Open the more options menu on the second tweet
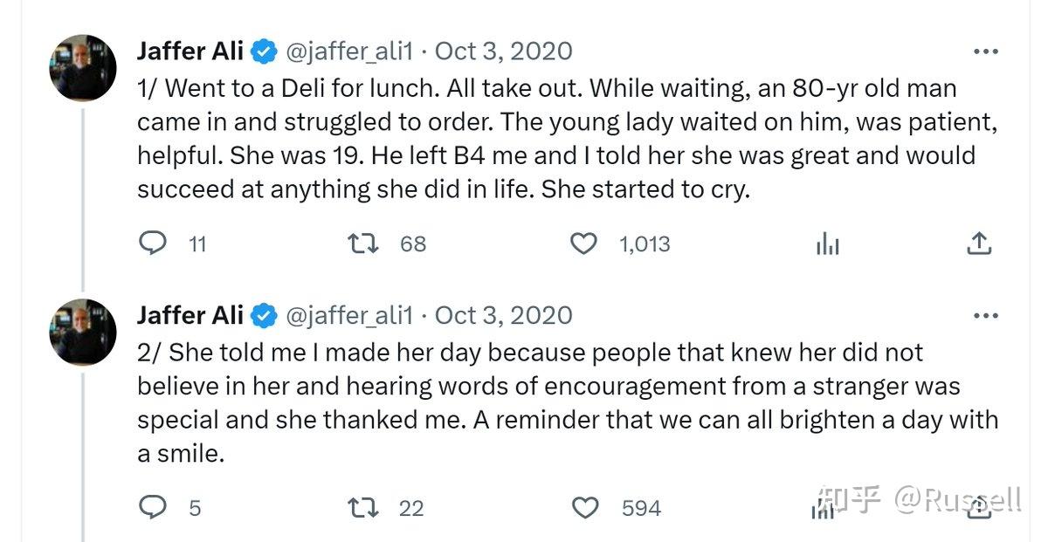1048x542 pixels. pyautogui.click(x=986, y=314)
